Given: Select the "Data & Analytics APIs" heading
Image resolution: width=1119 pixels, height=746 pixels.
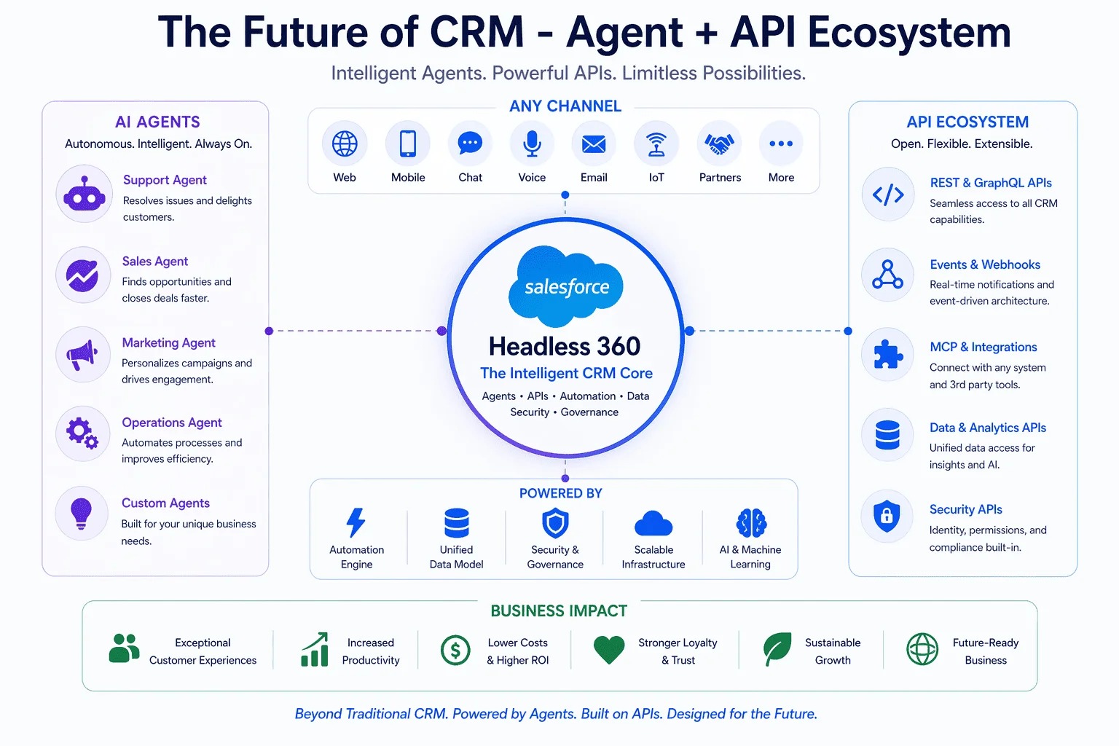Looking at the screenshot, I should 988,428.
